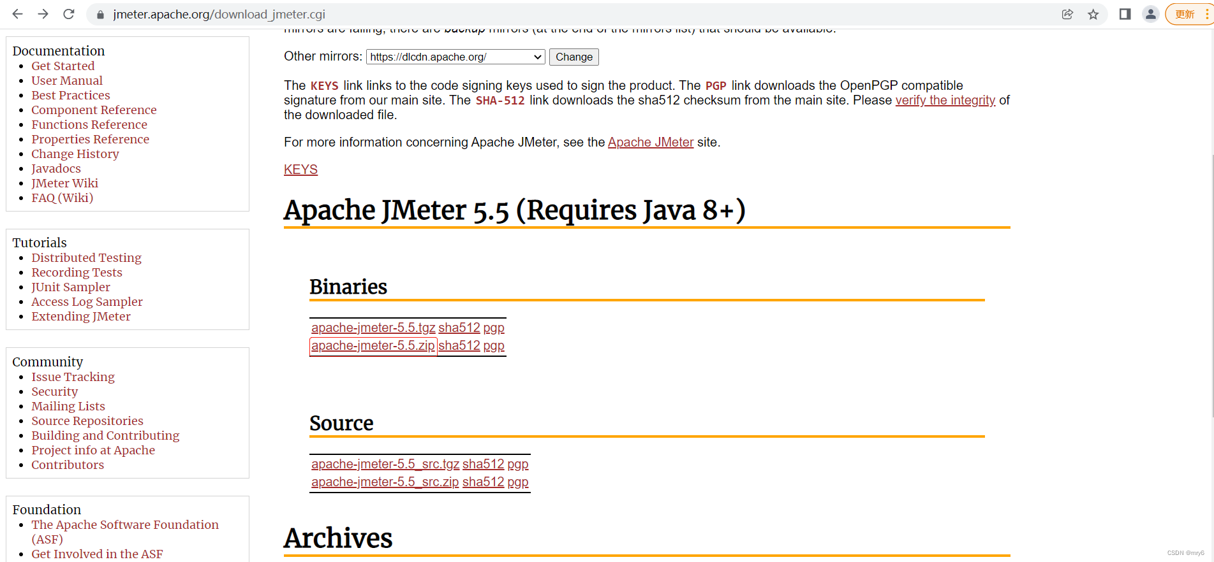This screenshot has width=1214, height=562.
Task: Open JMeter Wiki link
Action: tap(65, 183)
